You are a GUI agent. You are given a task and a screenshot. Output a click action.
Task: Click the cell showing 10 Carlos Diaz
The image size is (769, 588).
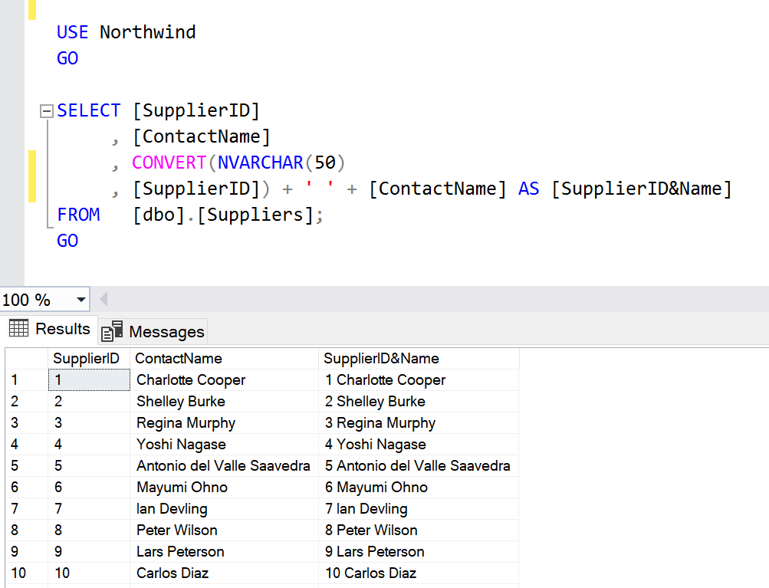[369, 573]
